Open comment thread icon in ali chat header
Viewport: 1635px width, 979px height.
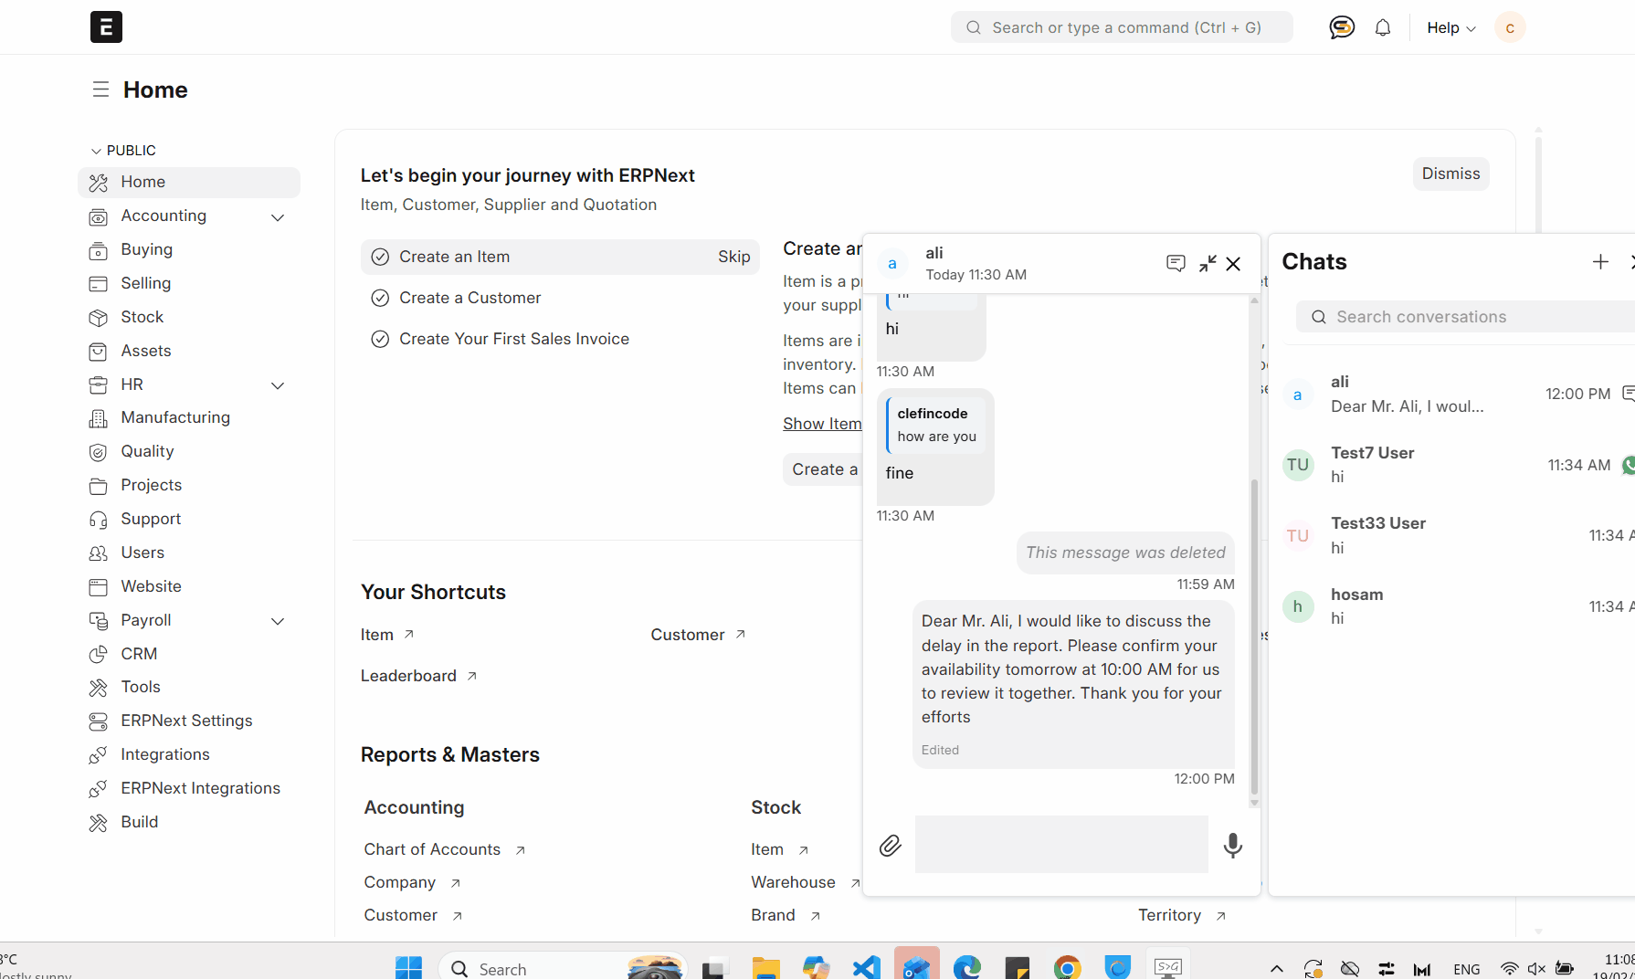(1176, 263)
